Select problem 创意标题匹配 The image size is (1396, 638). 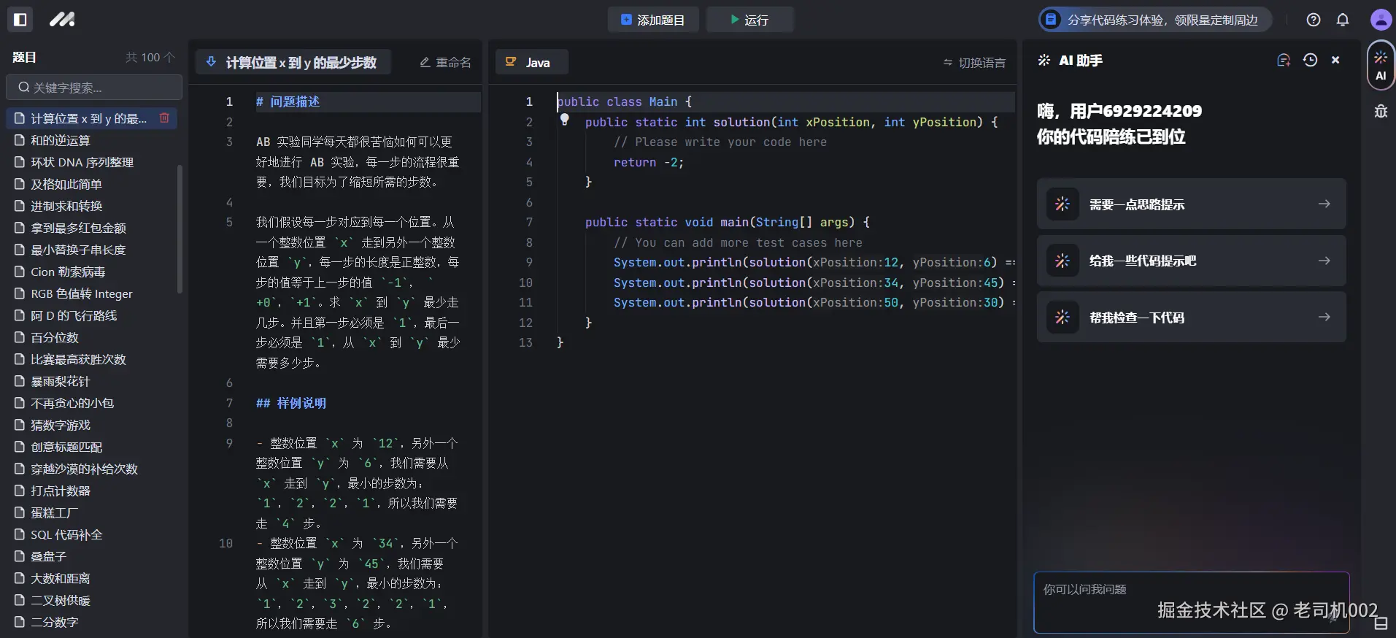pos(92,447)
